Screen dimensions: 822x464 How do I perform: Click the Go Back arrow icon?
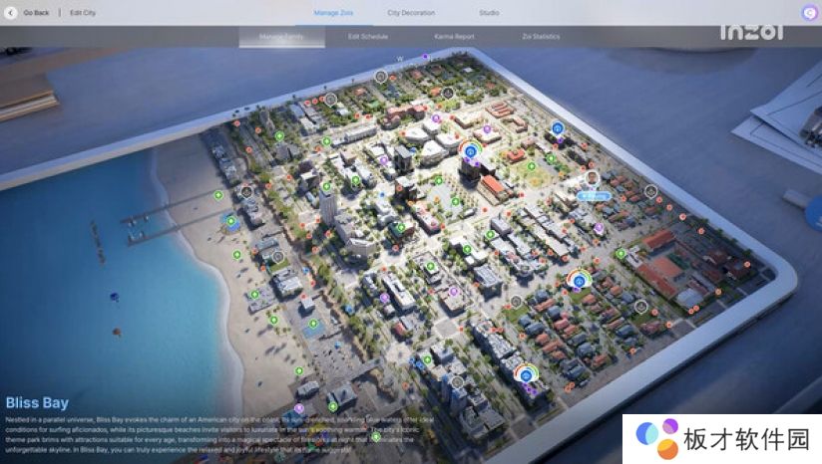point(11,13)
